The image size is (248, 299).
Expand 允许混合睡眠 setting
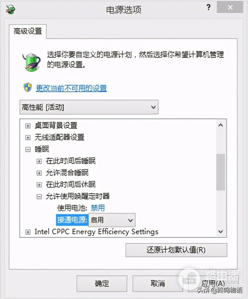pos(39,173)
